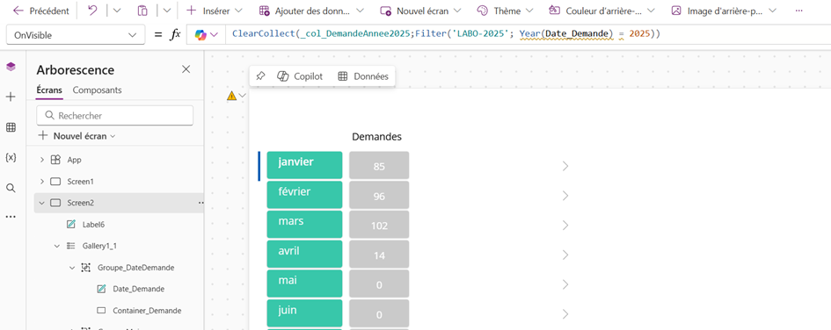Click the paste clipboard icon

142,11
